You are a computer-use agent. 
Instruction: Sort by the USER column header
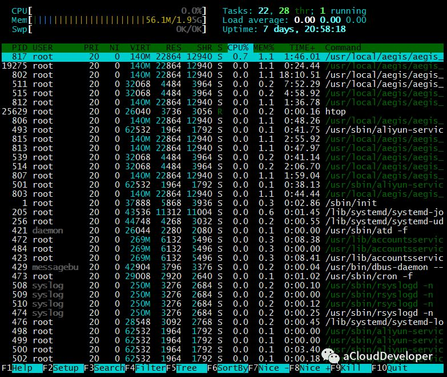(43, 47)
